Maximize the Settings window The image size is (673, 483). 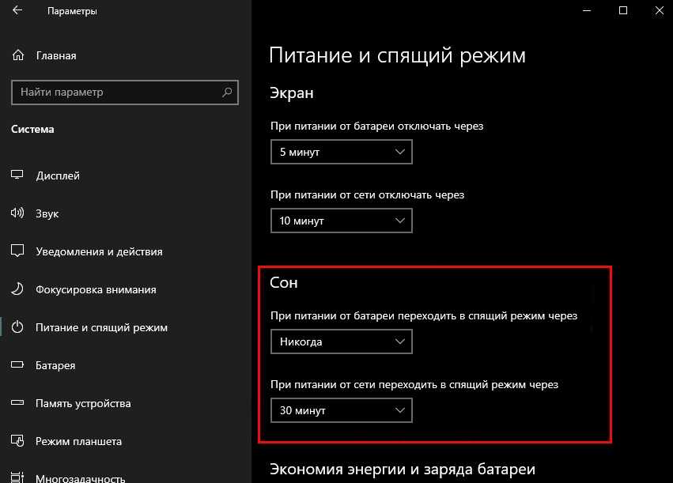coord(623,11)
